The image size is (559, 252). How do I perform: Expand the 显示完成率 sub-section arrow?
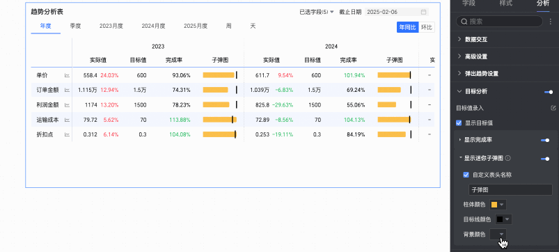coord(460,140)
